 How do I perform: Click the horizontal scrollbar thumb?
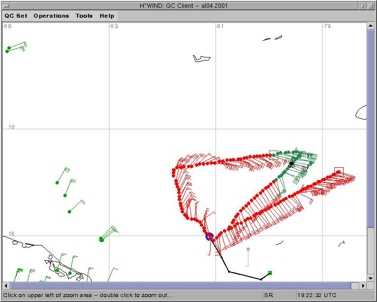point(180,286)
